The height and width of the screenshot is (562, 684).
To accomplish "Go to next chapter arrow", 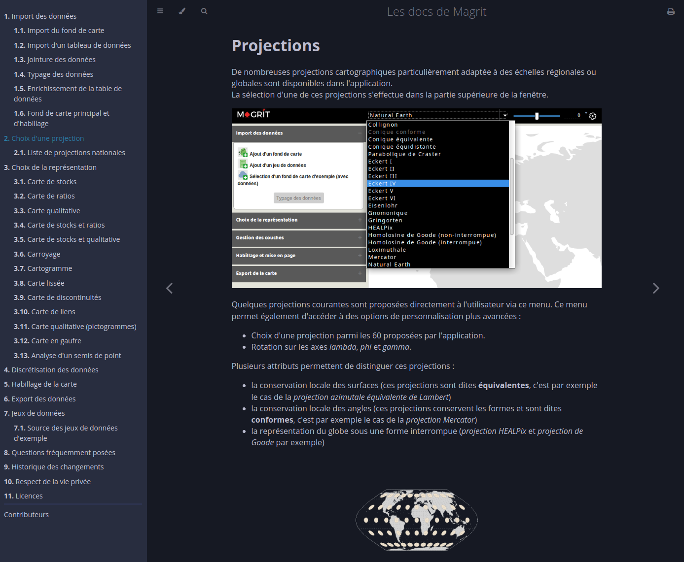I will click(x=655, y=288).
